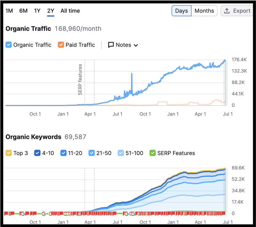Uncheck the Organic Traffic checkbox
The width and height of the screenshot is (256, 227).
click(9, 45)
